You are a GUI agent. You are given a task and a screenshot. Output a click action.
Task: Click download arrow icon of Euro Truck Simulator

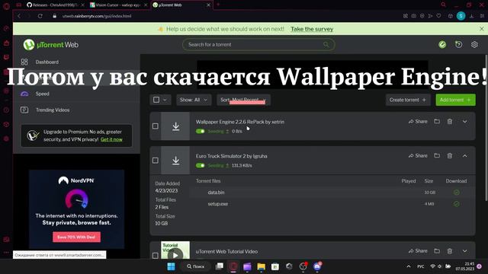coord(175,161)
